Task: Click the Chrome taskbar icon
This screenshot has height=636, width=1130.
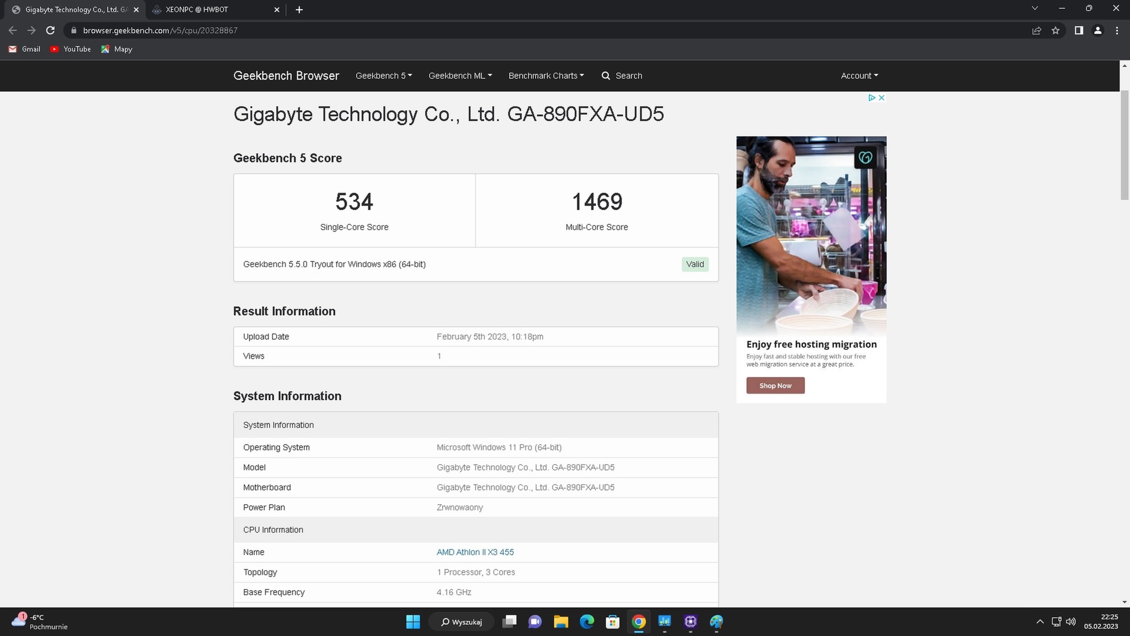Action: pos(639,622)
